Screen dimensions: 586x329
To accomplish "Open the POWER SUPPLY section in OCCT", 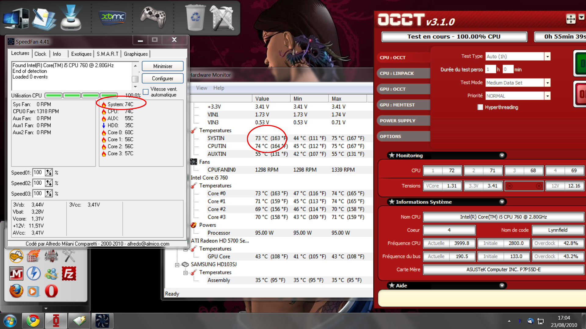I will (403, 121).
